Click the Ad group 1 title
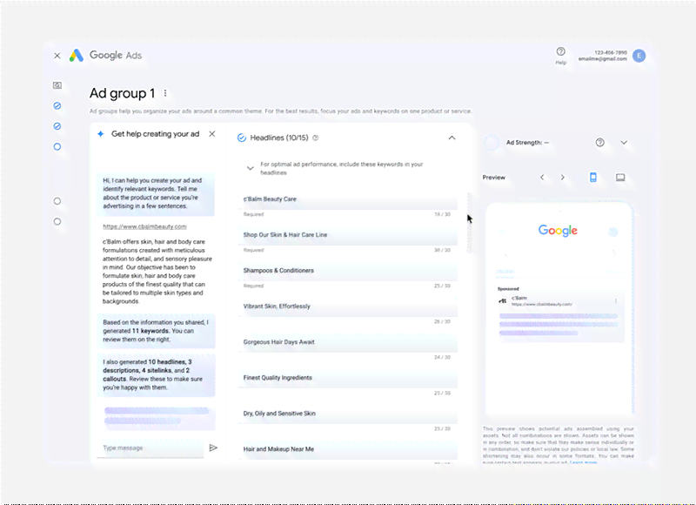This screenshot has width=696, height=505. pos(122,93)
